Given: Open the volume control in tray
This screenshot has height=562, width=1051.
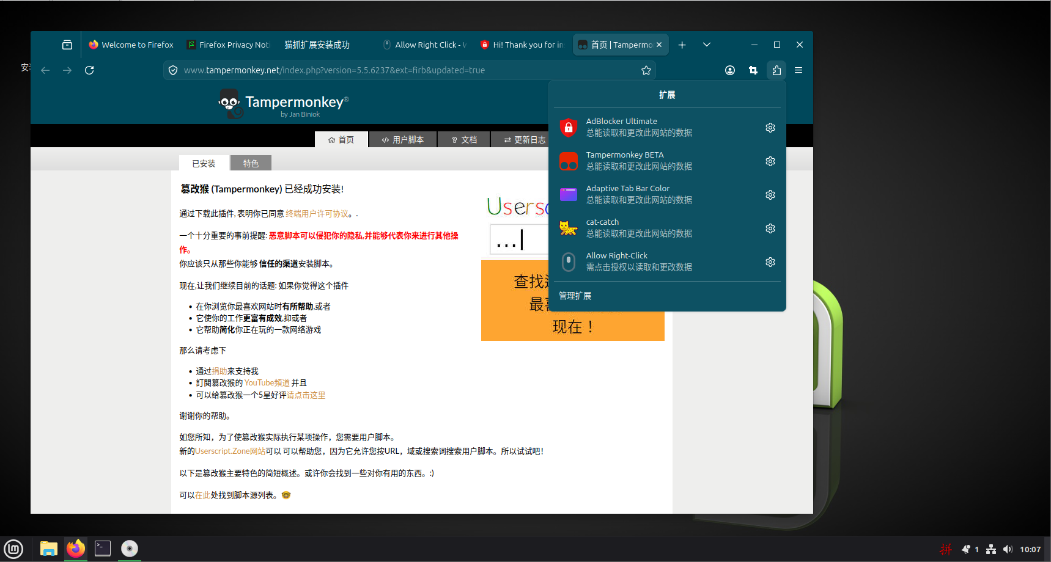Looking at the screenshot, I should (1008, 549).
